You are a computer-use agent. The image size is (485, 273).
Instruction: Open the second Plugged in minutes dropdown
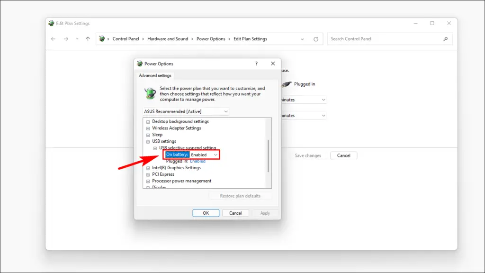(303, 116)
